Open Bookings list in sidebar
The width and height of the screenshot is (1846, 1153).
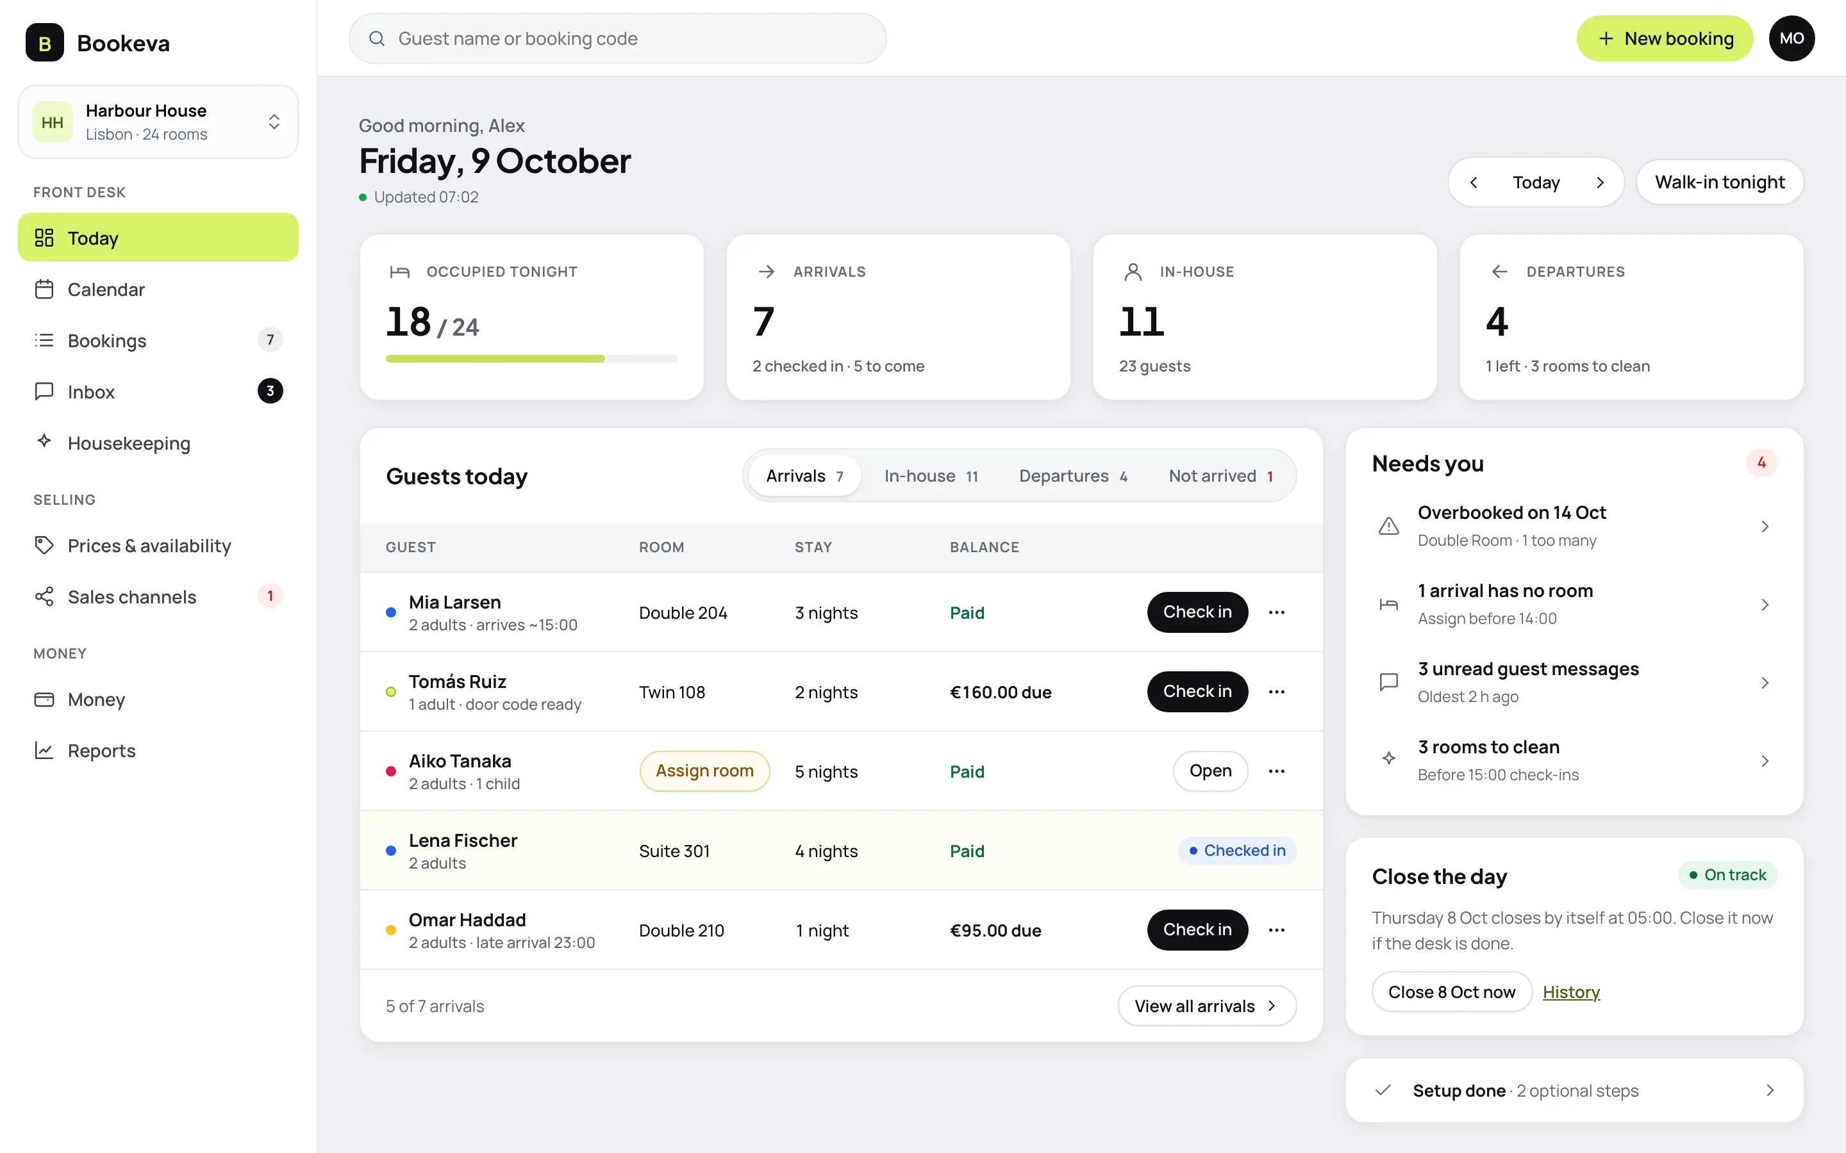pyautogui.click(x=158, y=340)
